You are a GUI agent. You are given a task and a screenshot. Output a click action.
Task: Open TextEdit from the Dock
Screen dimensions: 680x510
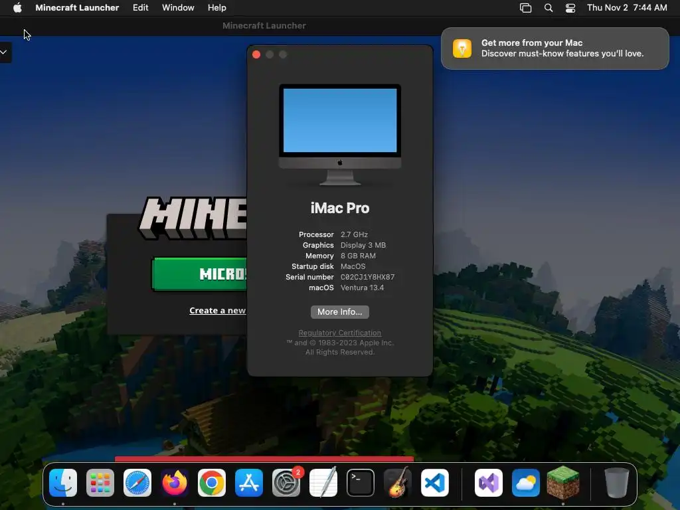click(323, 482)
